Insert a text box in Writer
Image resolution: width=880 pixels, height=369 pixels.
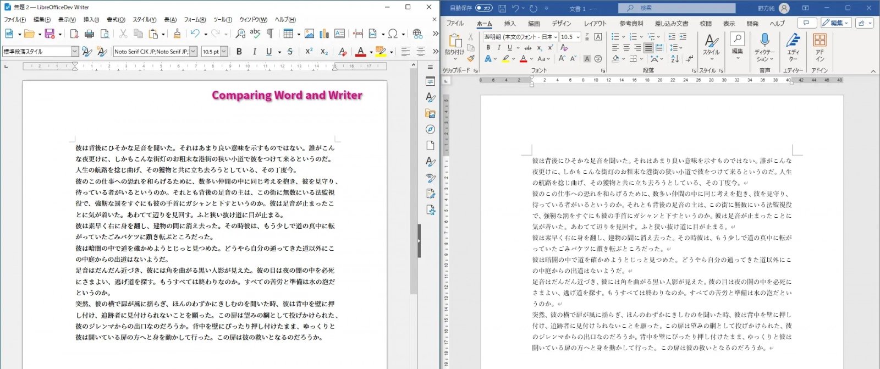339,34
